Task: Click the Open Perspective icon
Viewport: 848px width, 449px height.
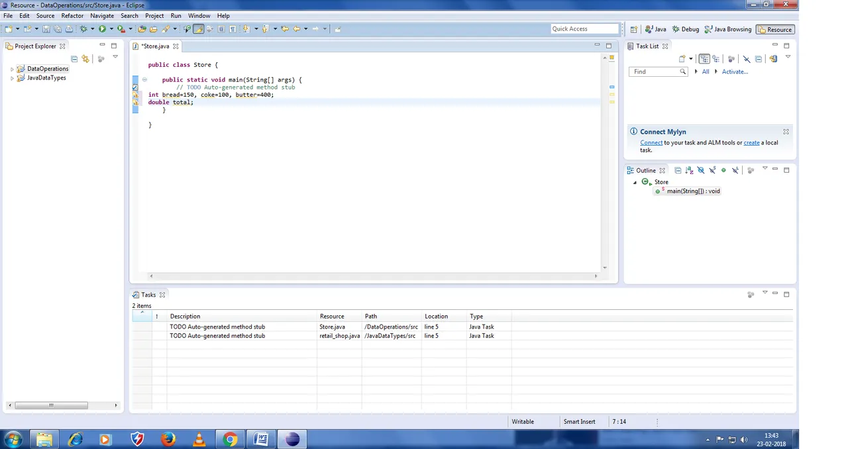Action: coord(633,29)
